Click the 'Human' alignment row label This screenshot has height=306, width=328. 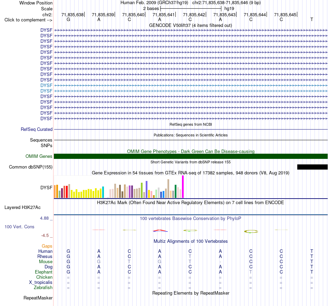tap(45, 251)
